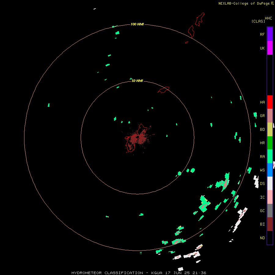The image size is (275, 275).
Task: Click the DS legend label
Action: (x=262, y=184)
